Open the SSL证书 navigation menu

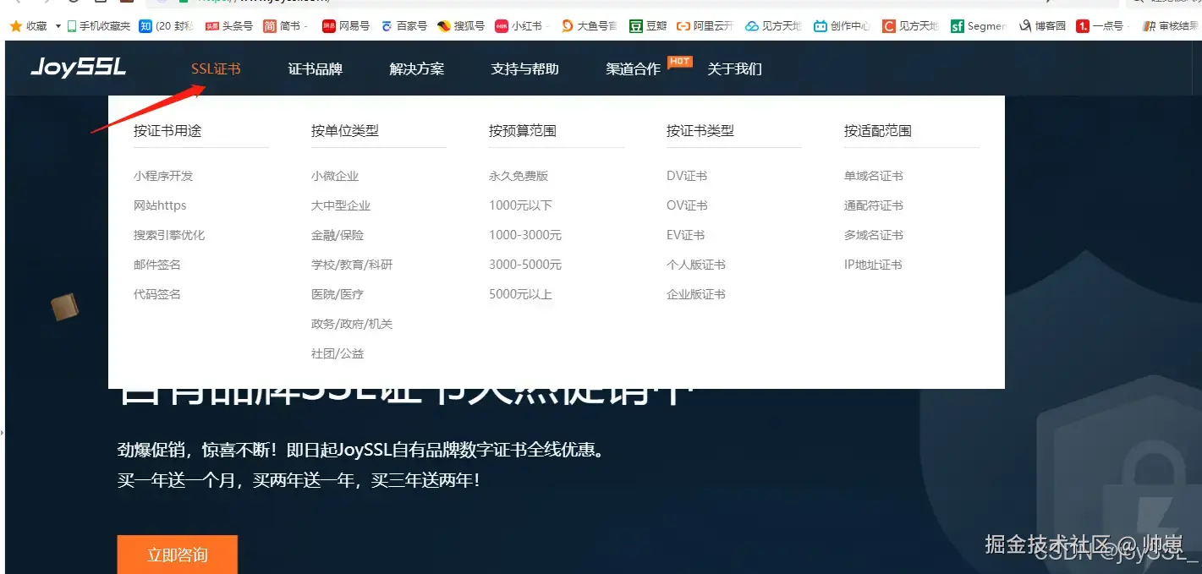click(216, 68)
